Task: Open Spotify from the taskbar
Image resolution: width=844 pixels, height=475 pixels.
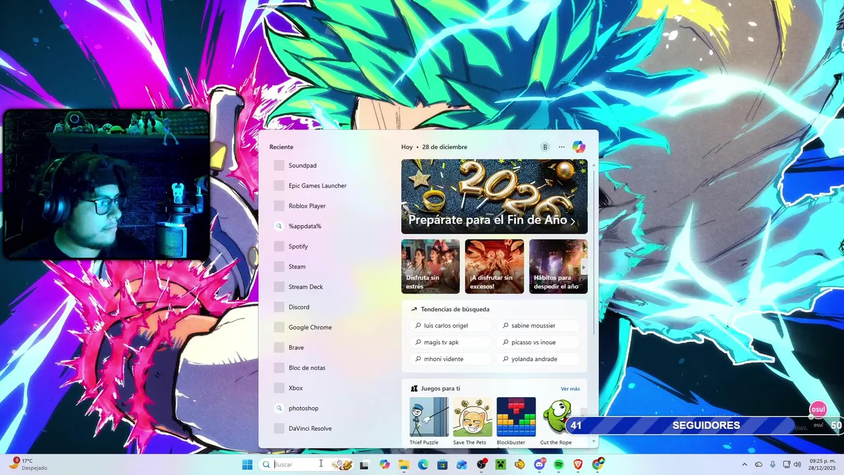Action: [558, 464]
